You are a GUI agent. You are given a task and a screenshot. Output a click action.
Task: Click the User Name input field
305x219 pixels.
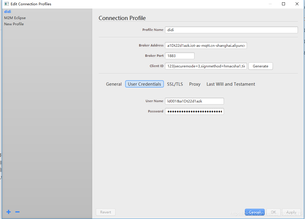194,101
